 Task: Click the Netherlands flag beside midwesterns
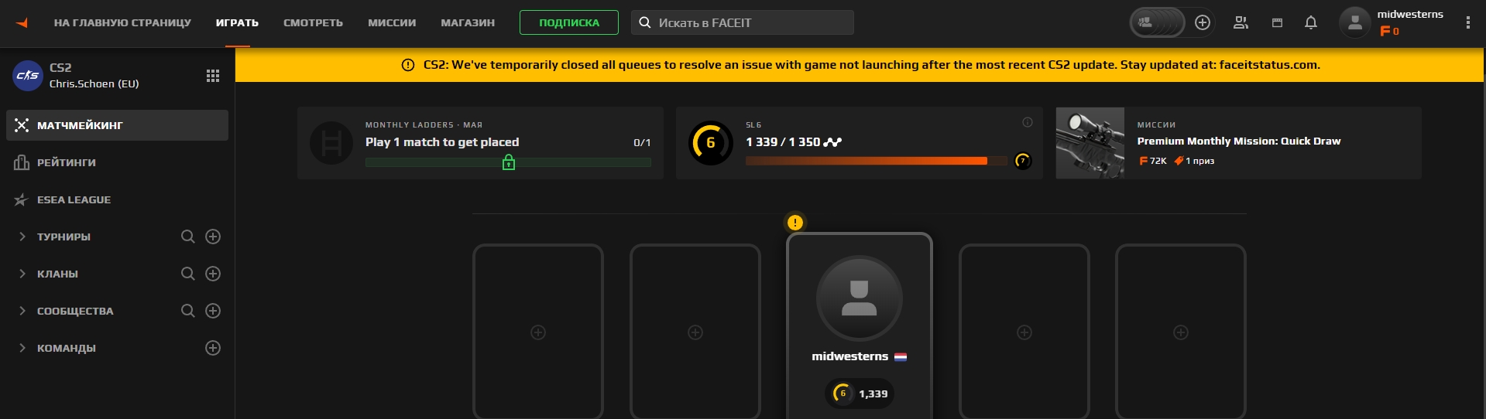tap(901, 357)
